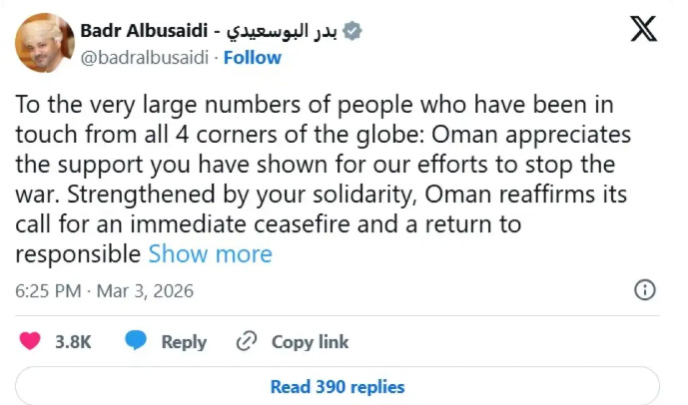Screen dimensions: 688x405
Task: Select the Copy link text
Action: pyautogui.click(x=310, y=342)
